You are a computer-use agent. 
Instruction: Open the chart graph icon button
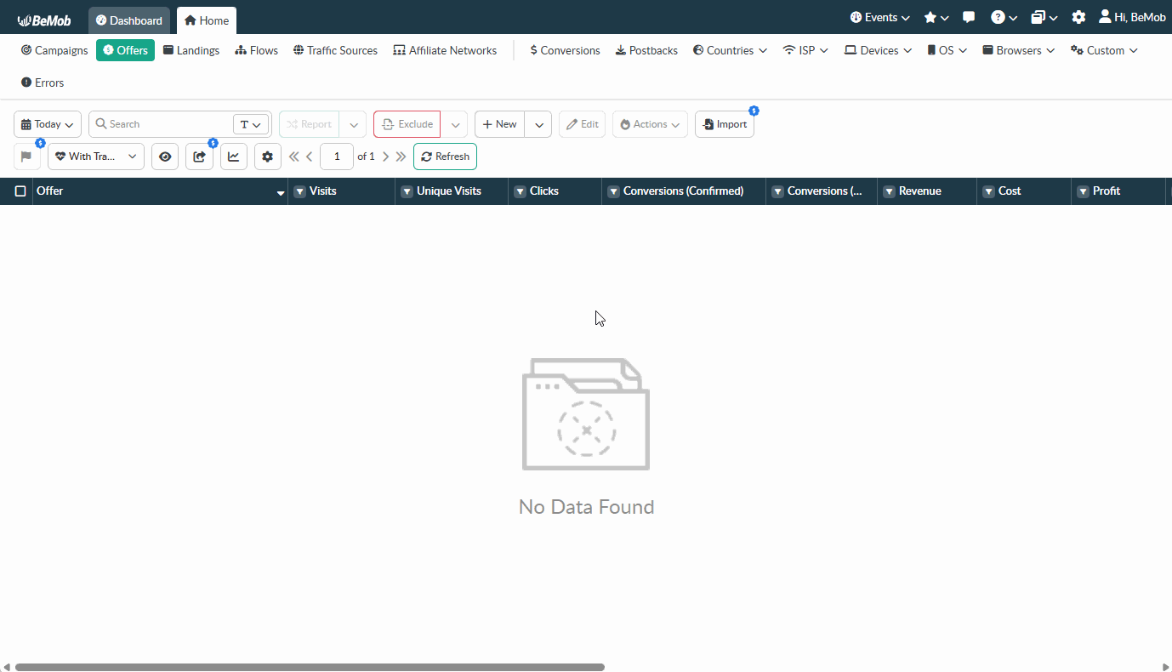[x=234, y=157]
